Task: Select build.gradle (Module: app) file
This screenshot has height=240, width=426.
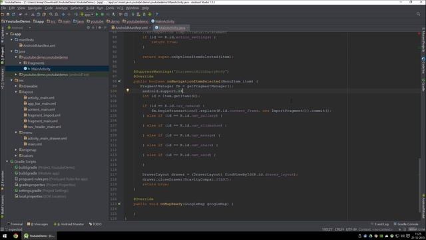Action: pyautogui.click(x=37, y=173)
